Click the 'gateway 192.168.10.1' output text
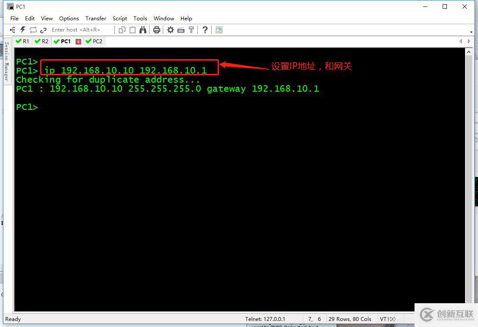 pyautogui.click(x=263, y=89)
